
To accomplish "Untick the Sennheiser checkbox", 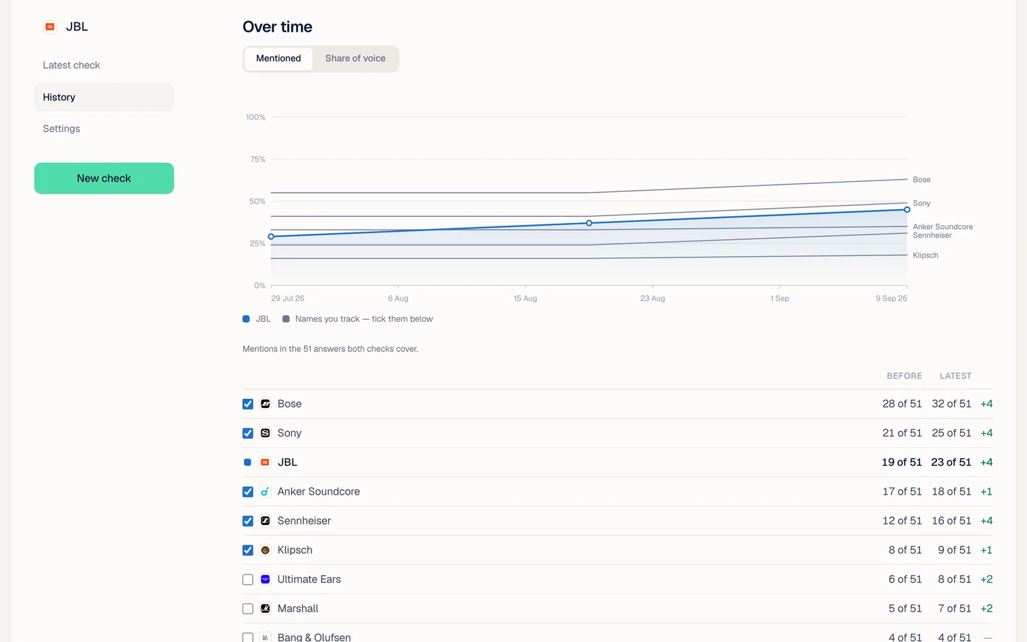I will (x=248, y=521).
